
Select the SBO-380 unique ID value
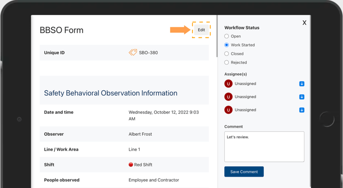pyautogui.click(x=148, y=53)
